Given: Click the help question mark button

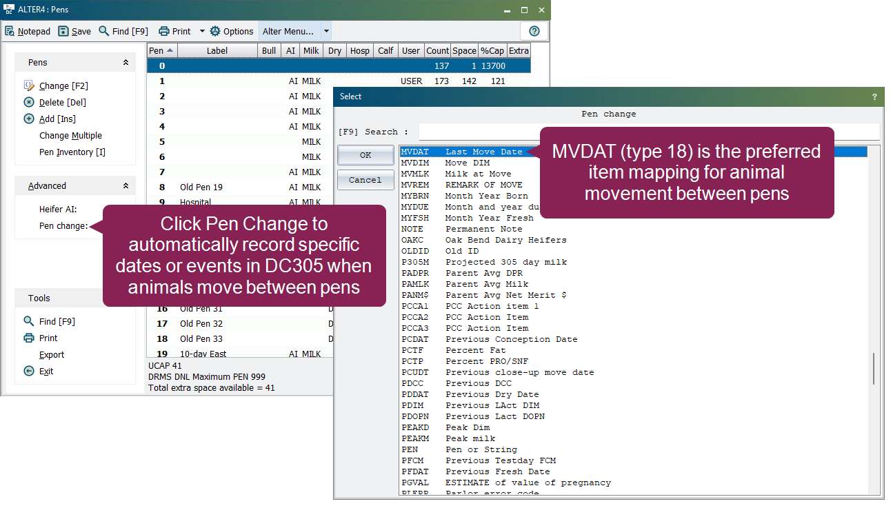Looking at the screenshot, I should pyautogui.click(x=534, y=31).
